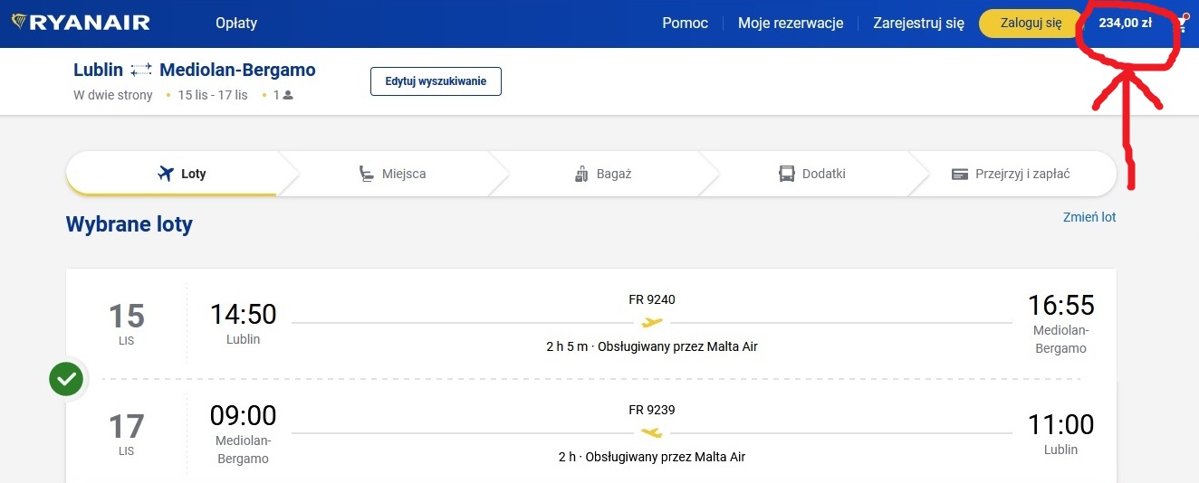The image size is (1199, 483).
Task: Click the round-trip arrows between Lublin and Mediolan-Bergamo
Action: tap(141, 71)
